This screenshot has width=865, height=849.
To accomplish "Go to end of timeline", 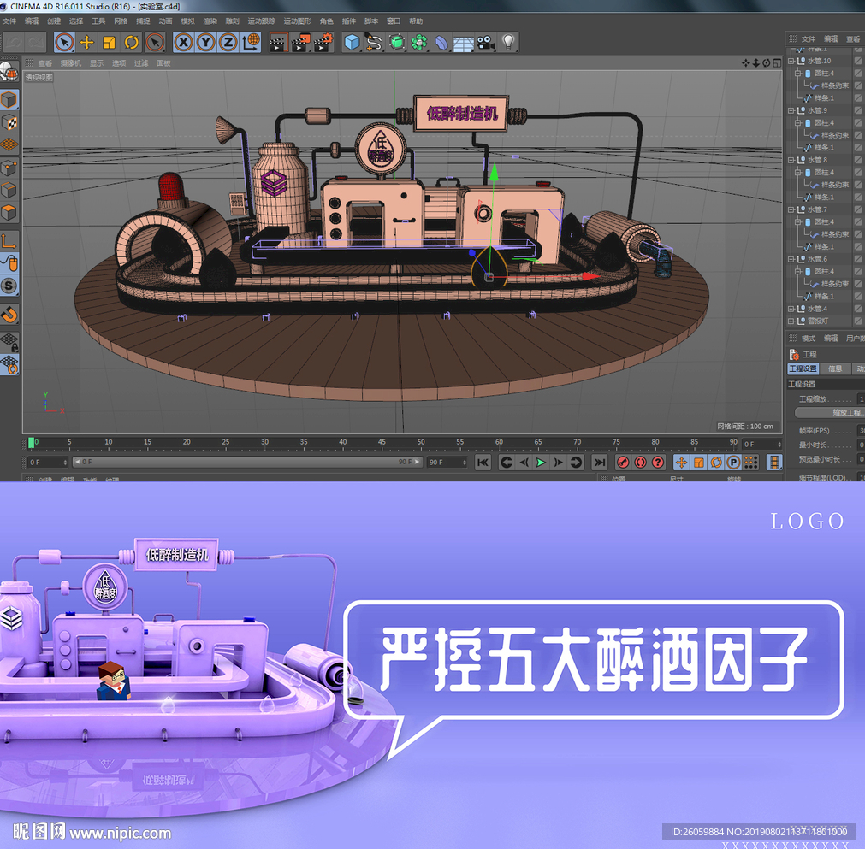I will tap(600, 462).
